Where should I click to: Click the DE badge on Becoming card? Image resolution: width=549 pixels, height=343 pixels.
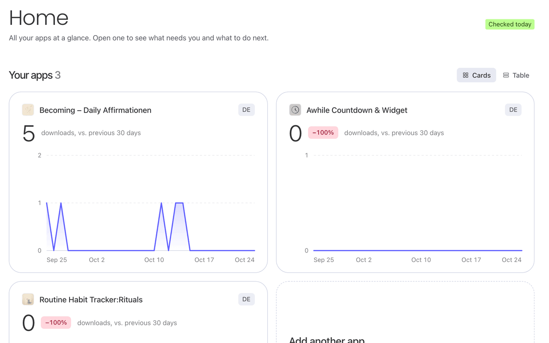[x=246, y=110]
